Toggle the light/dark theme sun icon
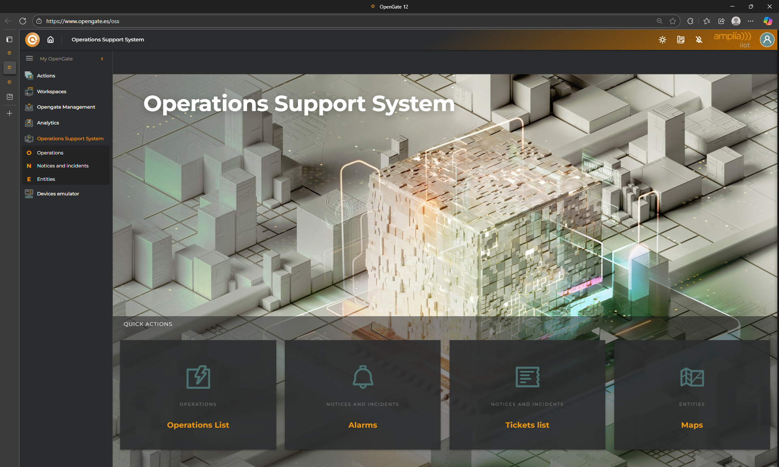779x467 pixels. 662,40
